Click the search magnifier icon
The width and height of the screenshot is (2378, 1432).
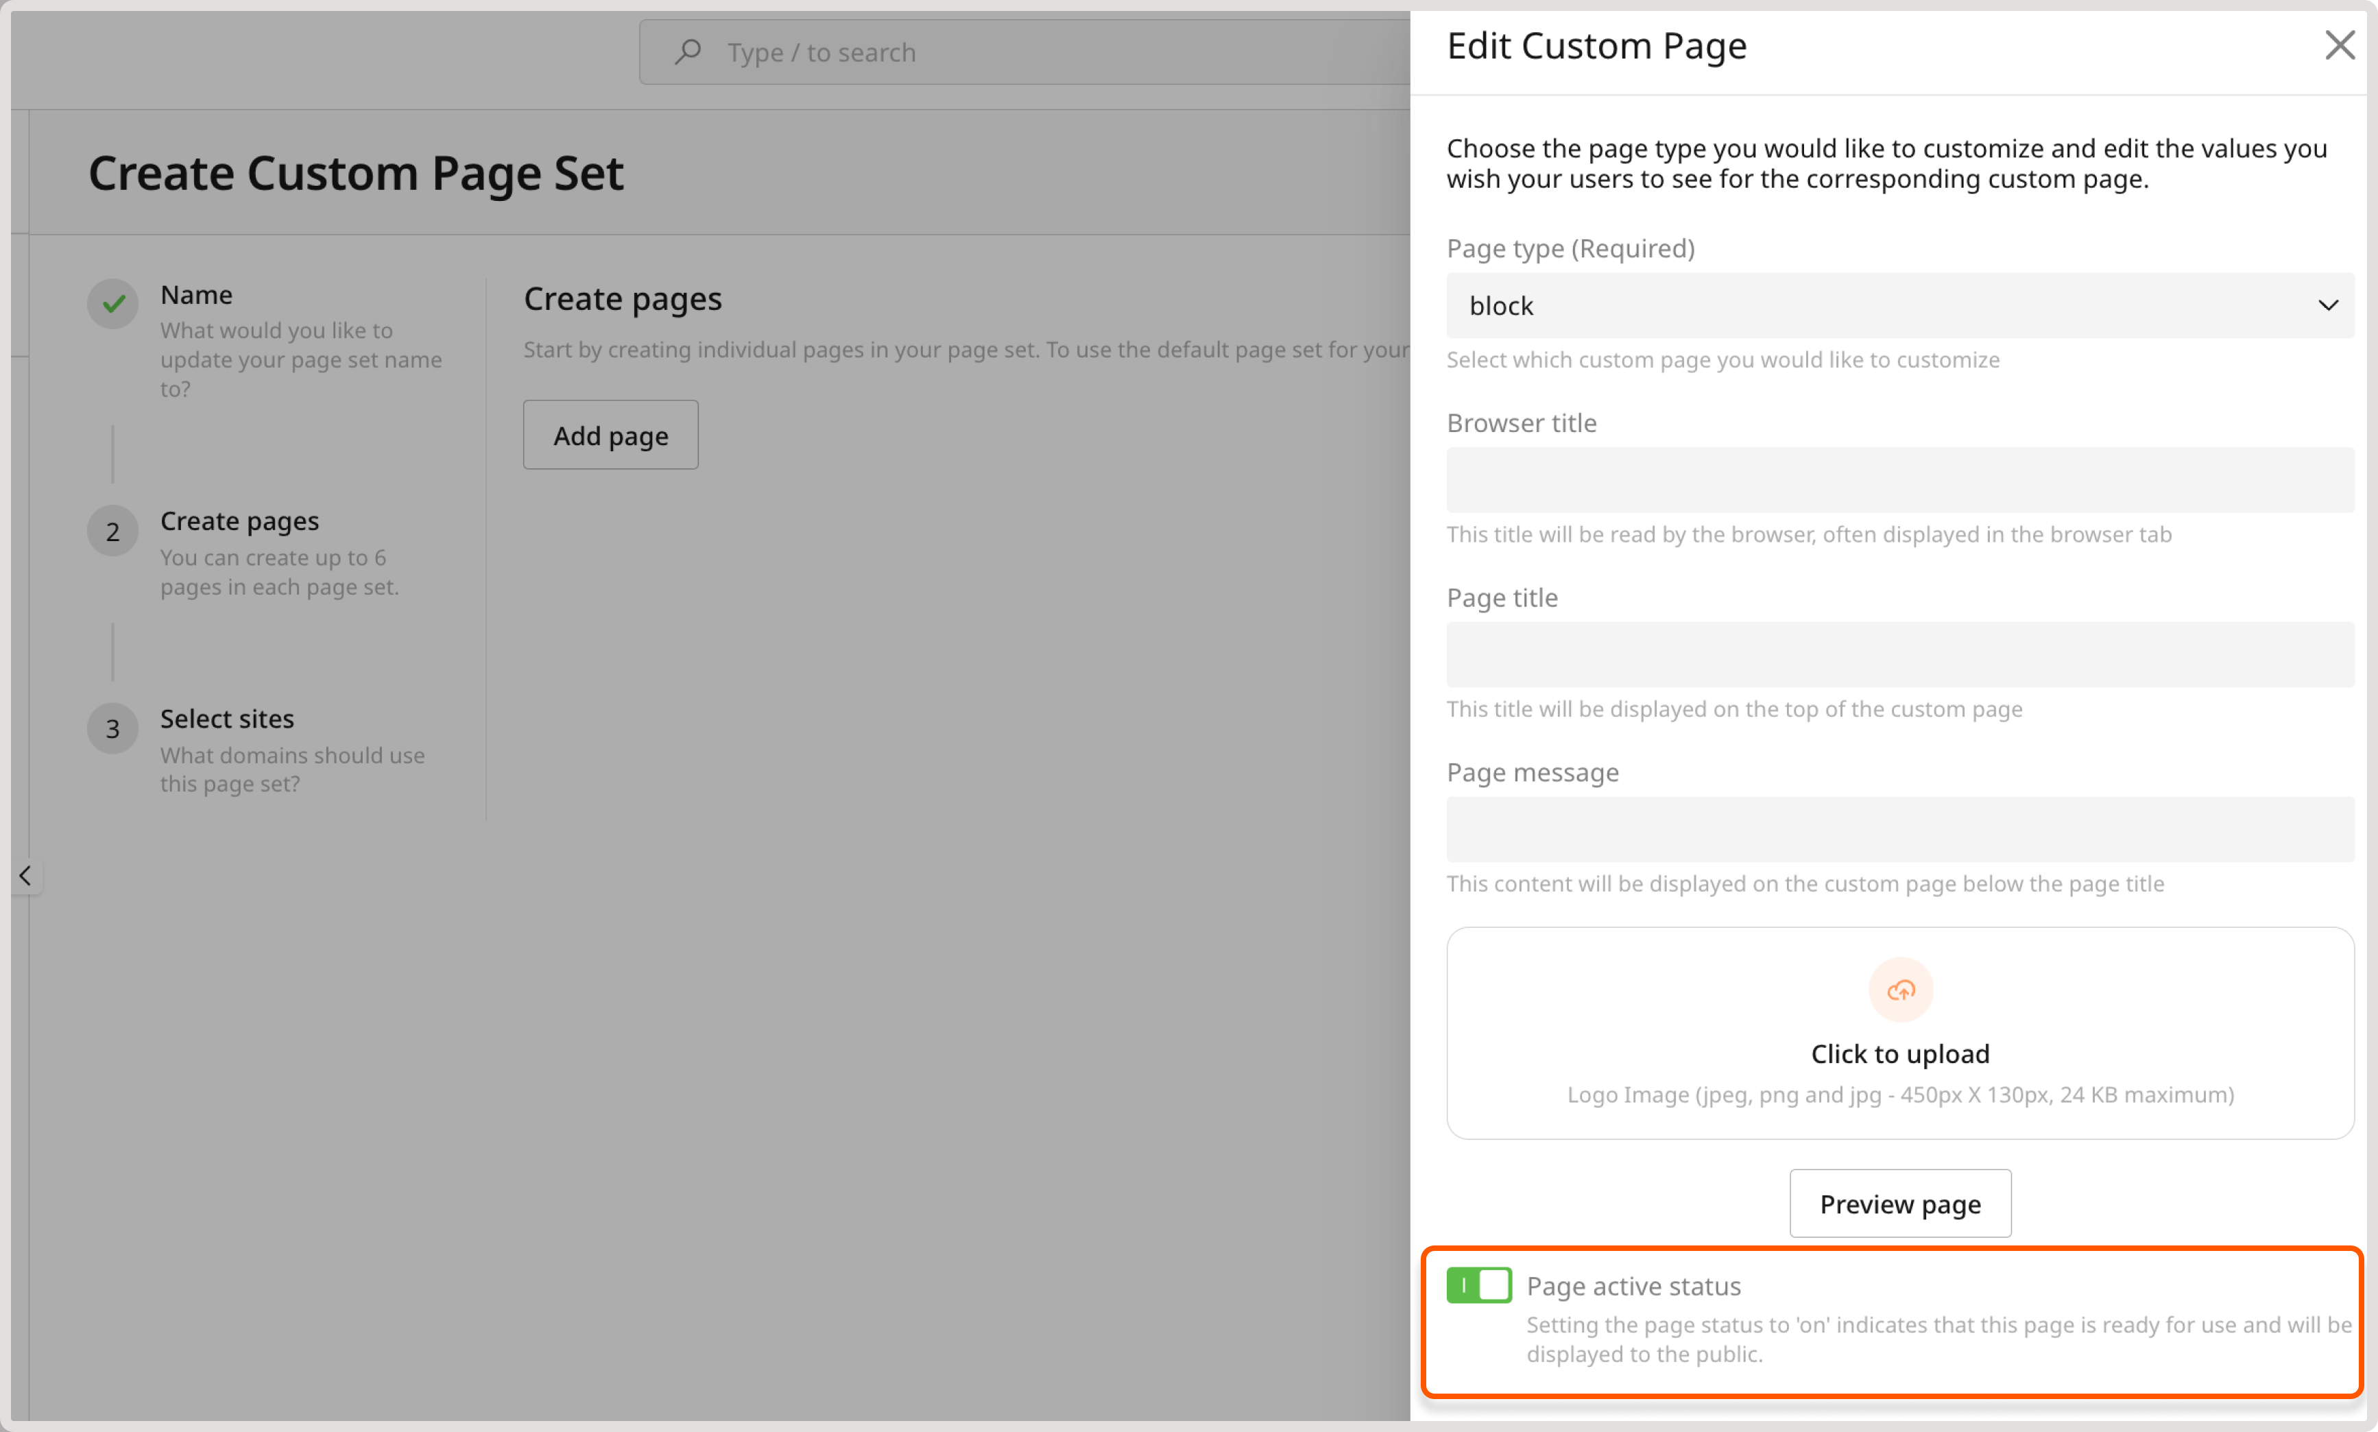pos(688,51)
